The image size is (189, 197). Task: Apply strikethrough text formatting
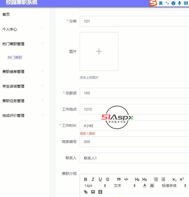point(108,179)
